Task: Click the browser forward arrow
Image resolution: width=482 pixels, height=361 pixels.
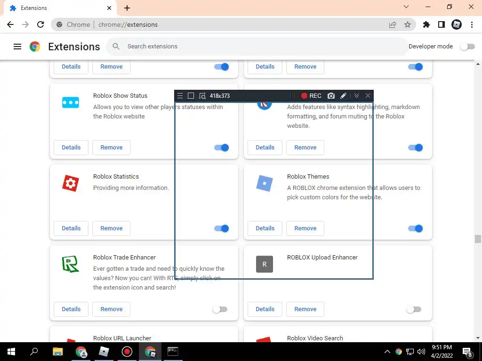Action: [x=25, y=24]
